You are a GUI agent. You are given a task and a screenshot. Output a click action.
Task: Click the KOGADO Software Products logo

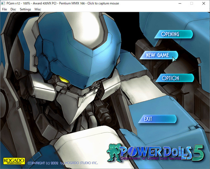click(14, 161)
